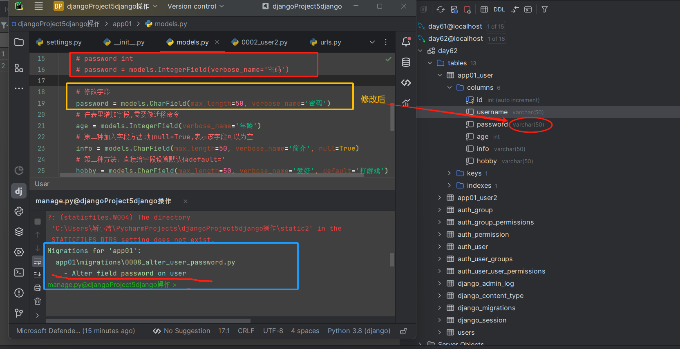Click the console horizontal scrollbar thumb
The width and height of the screenshot is (680, 349).
pyautogui.click(x=148, y=320)
